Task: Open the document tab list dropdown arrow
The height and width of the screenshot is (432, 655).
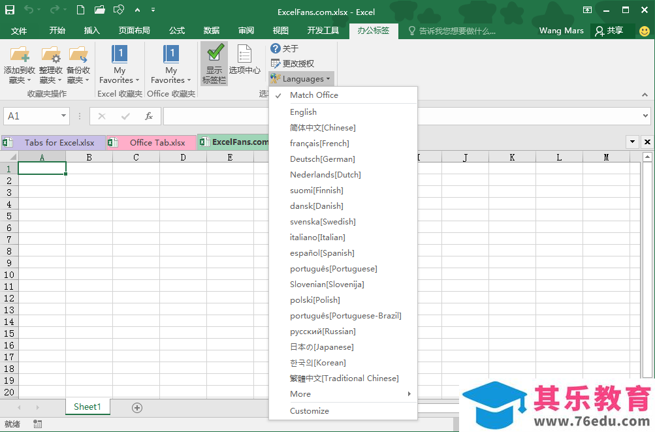Action: coord(632,142)
